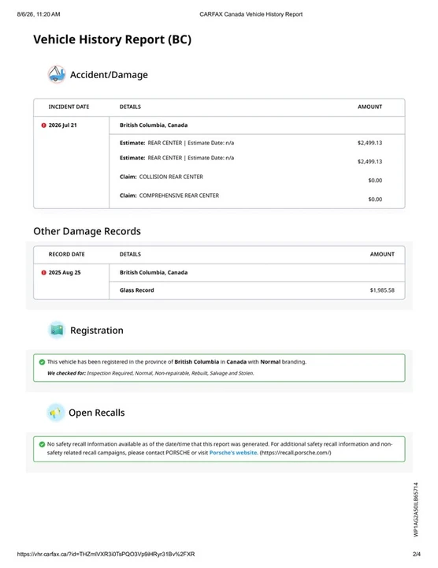Click the tow truck Accident/Damage icon

pyautogui.click(x=57, y=74)
